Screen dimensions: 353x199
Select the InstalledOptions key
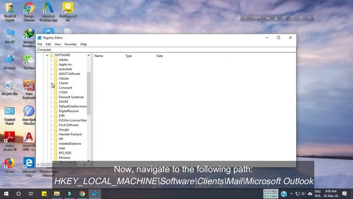[x=70, y=144]
